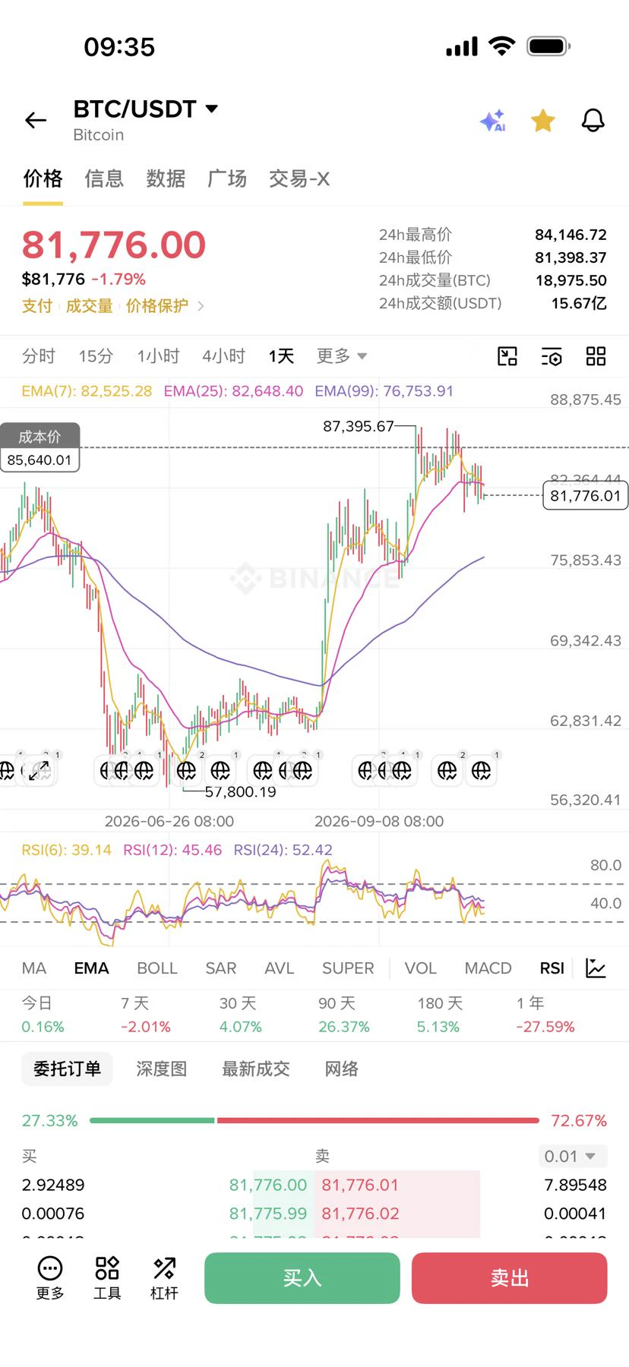Select the bid price 81,776.00
The image size is (629, 1367).
[268, 1185]
